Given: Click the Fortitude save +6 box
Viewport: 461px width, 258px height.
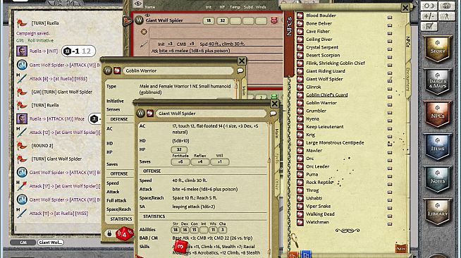Looking at the screenshot, I should [x=180, y=161].
